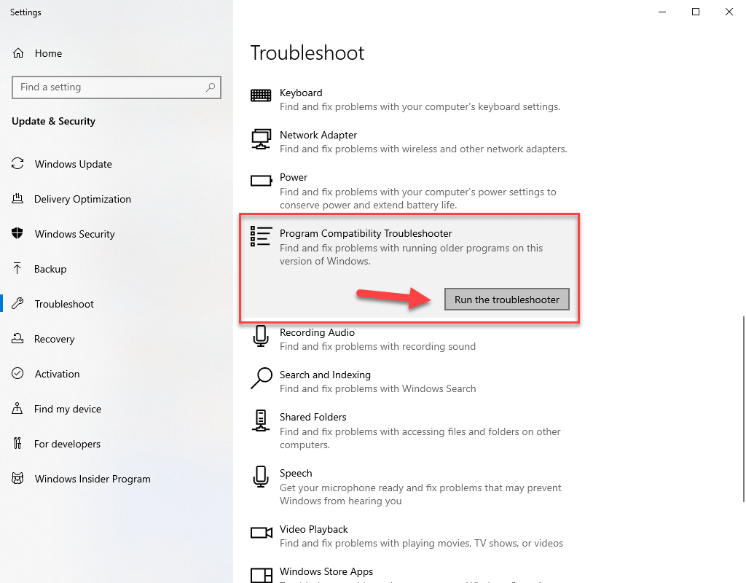Click the Shared Folders server icon
Image resolution: width=746 pixels, height=583 pixels.
(261, 420)
